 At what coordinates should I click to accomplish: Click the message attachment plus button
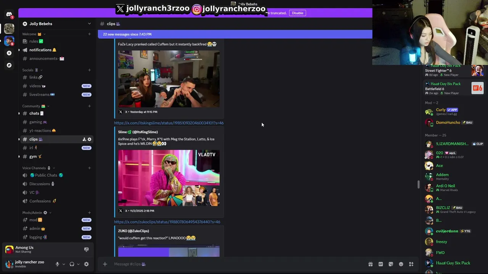[105, 264]
